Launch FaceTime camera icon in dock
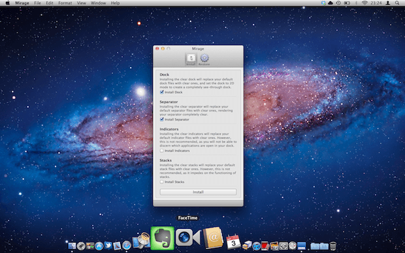Image resolution: width=405 pixels, height=253 pixels. tap(188, 237)
